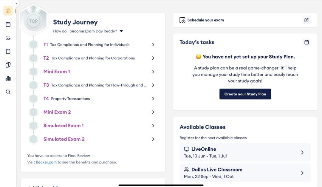Select the Home icon in the sidebar

point(8,11)
